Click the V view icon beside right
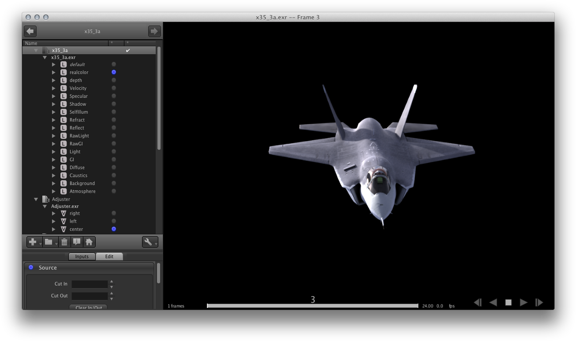 [64, 213]
